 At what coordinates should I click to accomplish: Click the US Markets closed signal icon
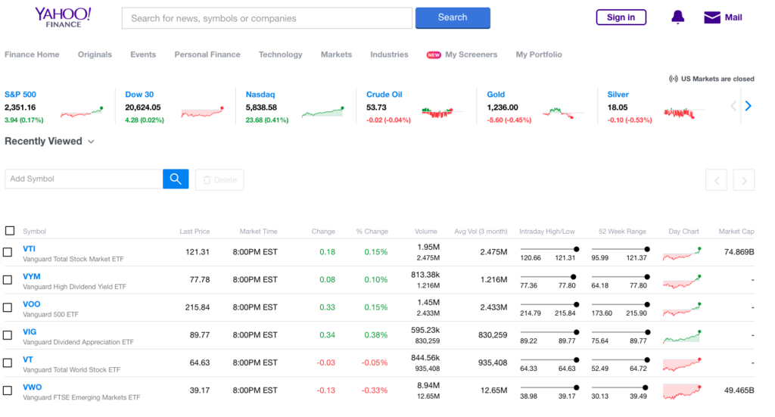tap(673, 79)
